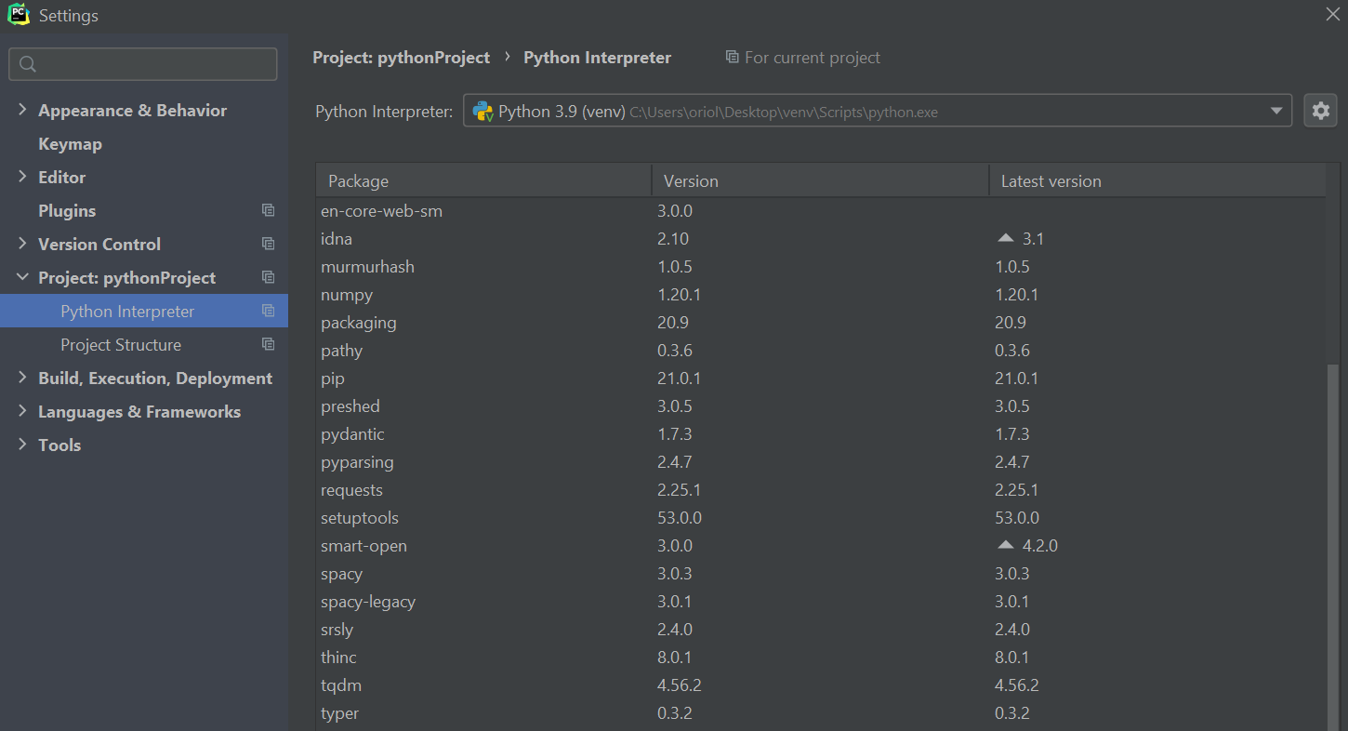Click the settings search field
This screenshot has width=1348, height=731.
[x=143, y=64]
